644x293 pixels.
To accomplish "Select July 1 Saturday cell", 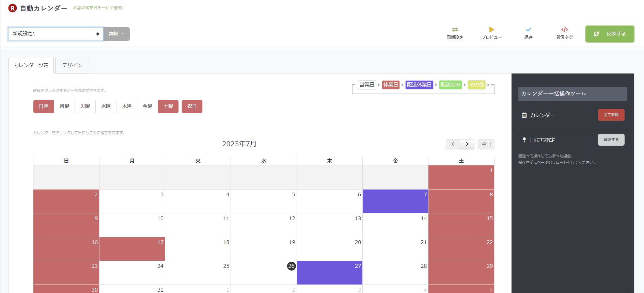I will [461, 177].
